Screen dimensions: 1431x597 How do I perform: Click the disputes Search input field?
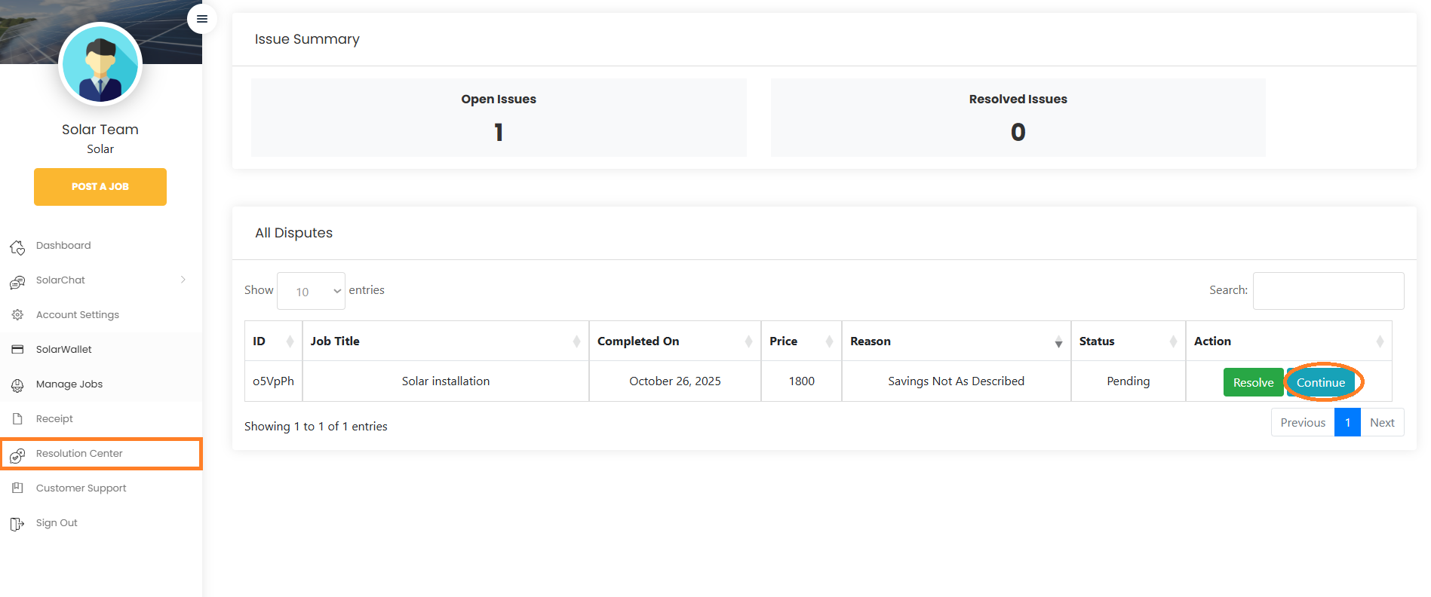(x=1328, y=291)
